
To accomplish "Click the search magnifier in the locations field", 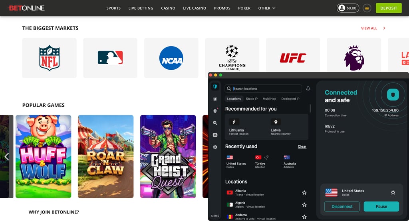I will click(229, 89).
